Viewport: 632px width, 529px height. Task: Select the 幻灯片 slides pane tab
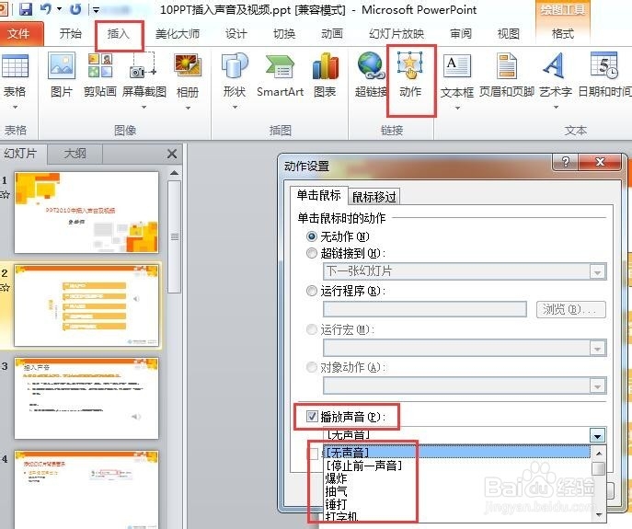(20, 154)
